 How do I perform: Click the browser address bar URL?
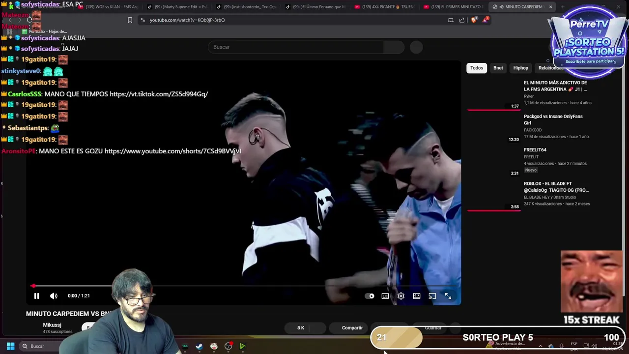pyautogui.click(x=187, y=20)
